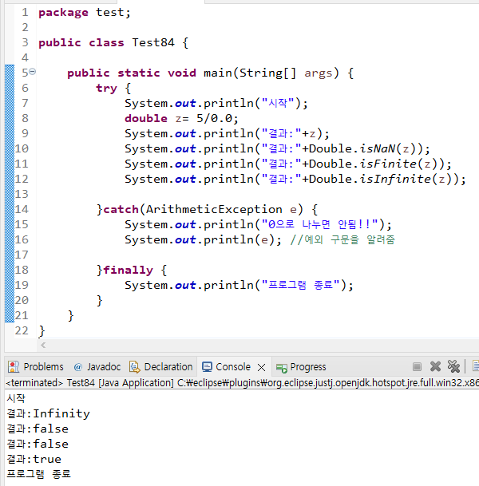
Task: Close the Console tab
Action: tap(261, 368)
